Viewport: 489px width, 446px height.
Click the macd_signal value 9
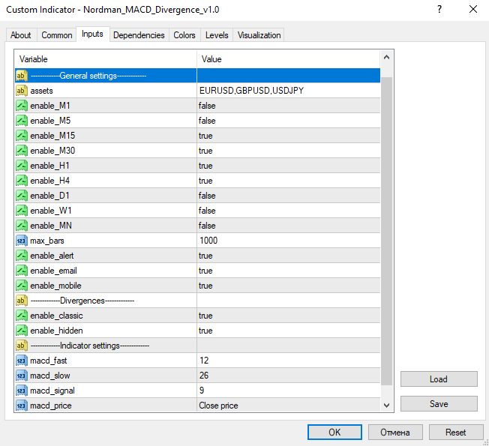click(202, 391)
